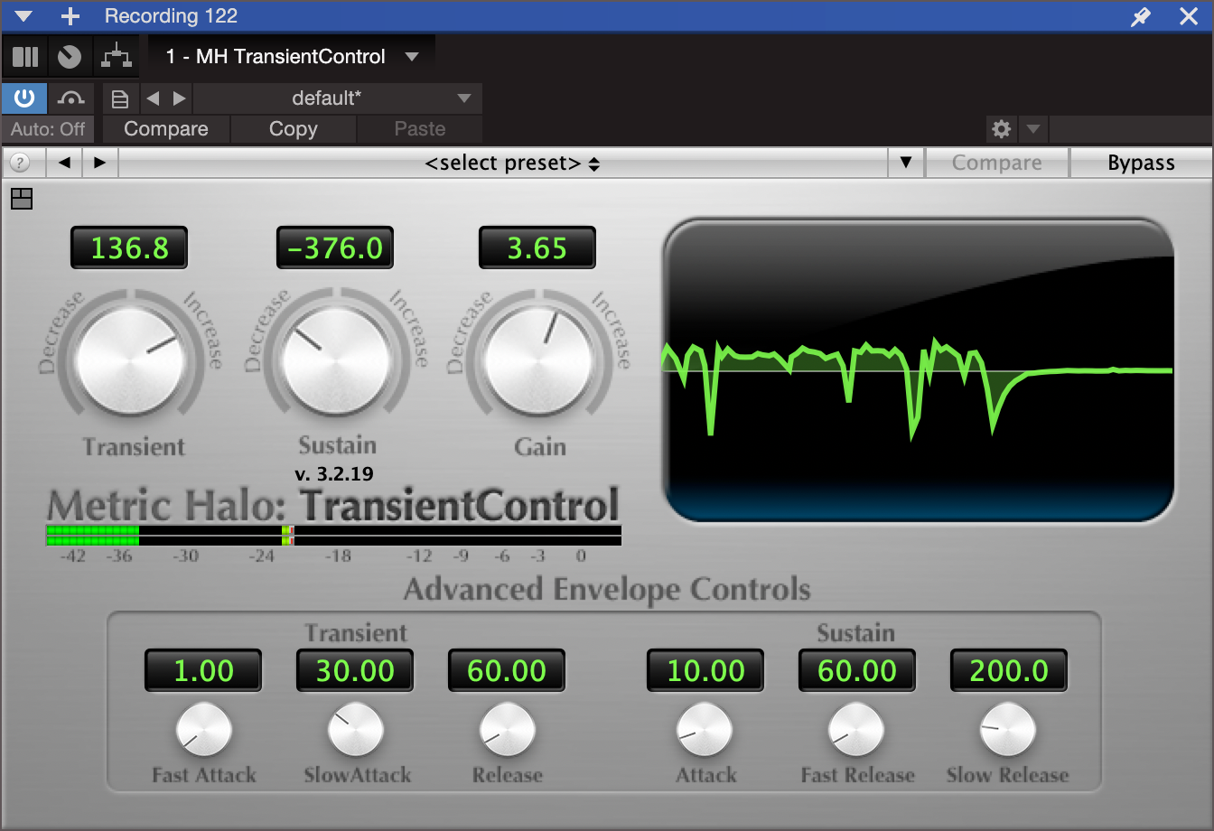Click the large Gain knob
The height and width of the screenshot is (831, 1214).
pyautogui.click(x=539, y=361)
